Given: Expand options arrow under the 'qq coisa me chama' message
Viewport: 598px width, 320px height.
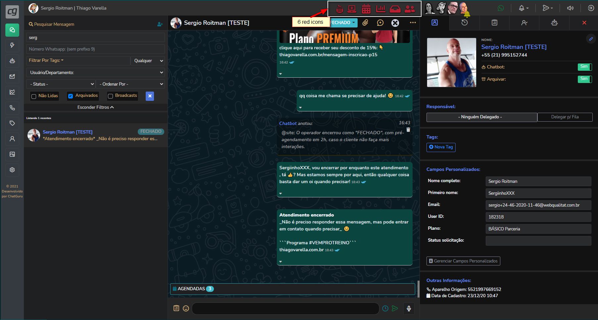Looking at the screenshot, I should [300, 107].
